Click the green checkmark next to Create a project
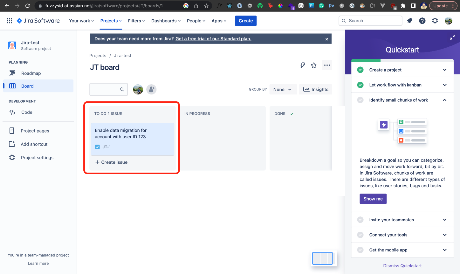 point(360,70)
